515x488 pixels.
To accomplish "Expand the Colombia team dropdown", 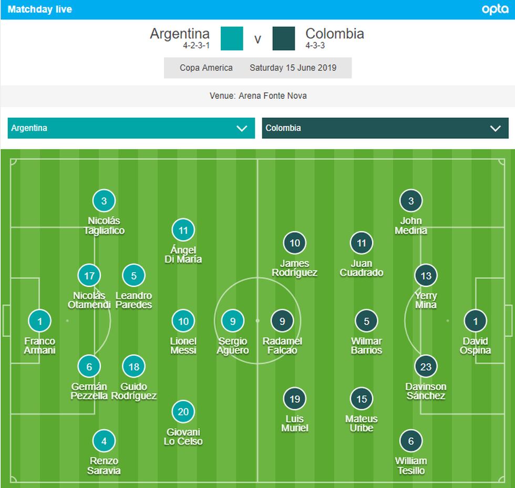I will point(385,128).
